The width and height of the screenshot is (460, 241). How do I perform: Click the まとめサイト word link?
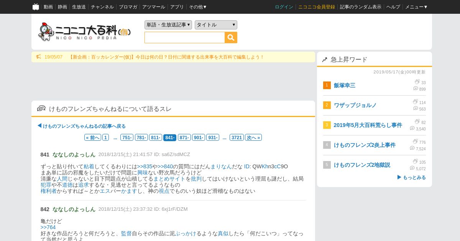tap(169, 179)
